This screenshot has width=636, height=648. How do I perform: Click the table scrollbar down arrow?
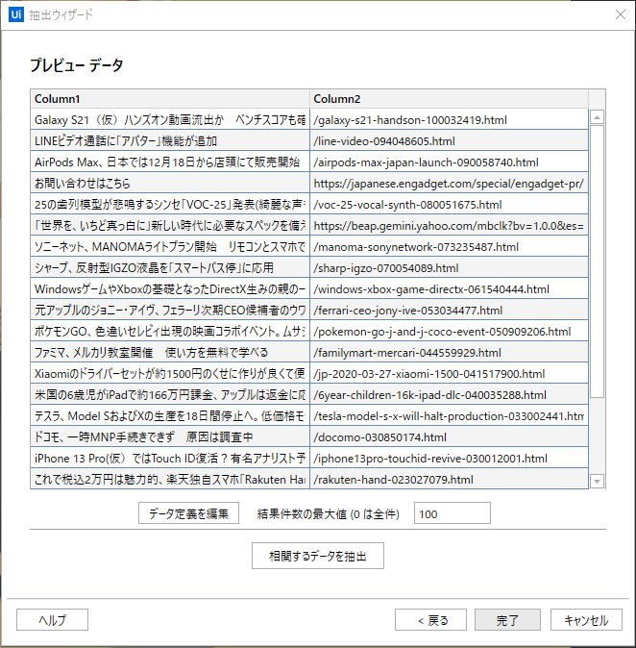[x=597, y=481]
